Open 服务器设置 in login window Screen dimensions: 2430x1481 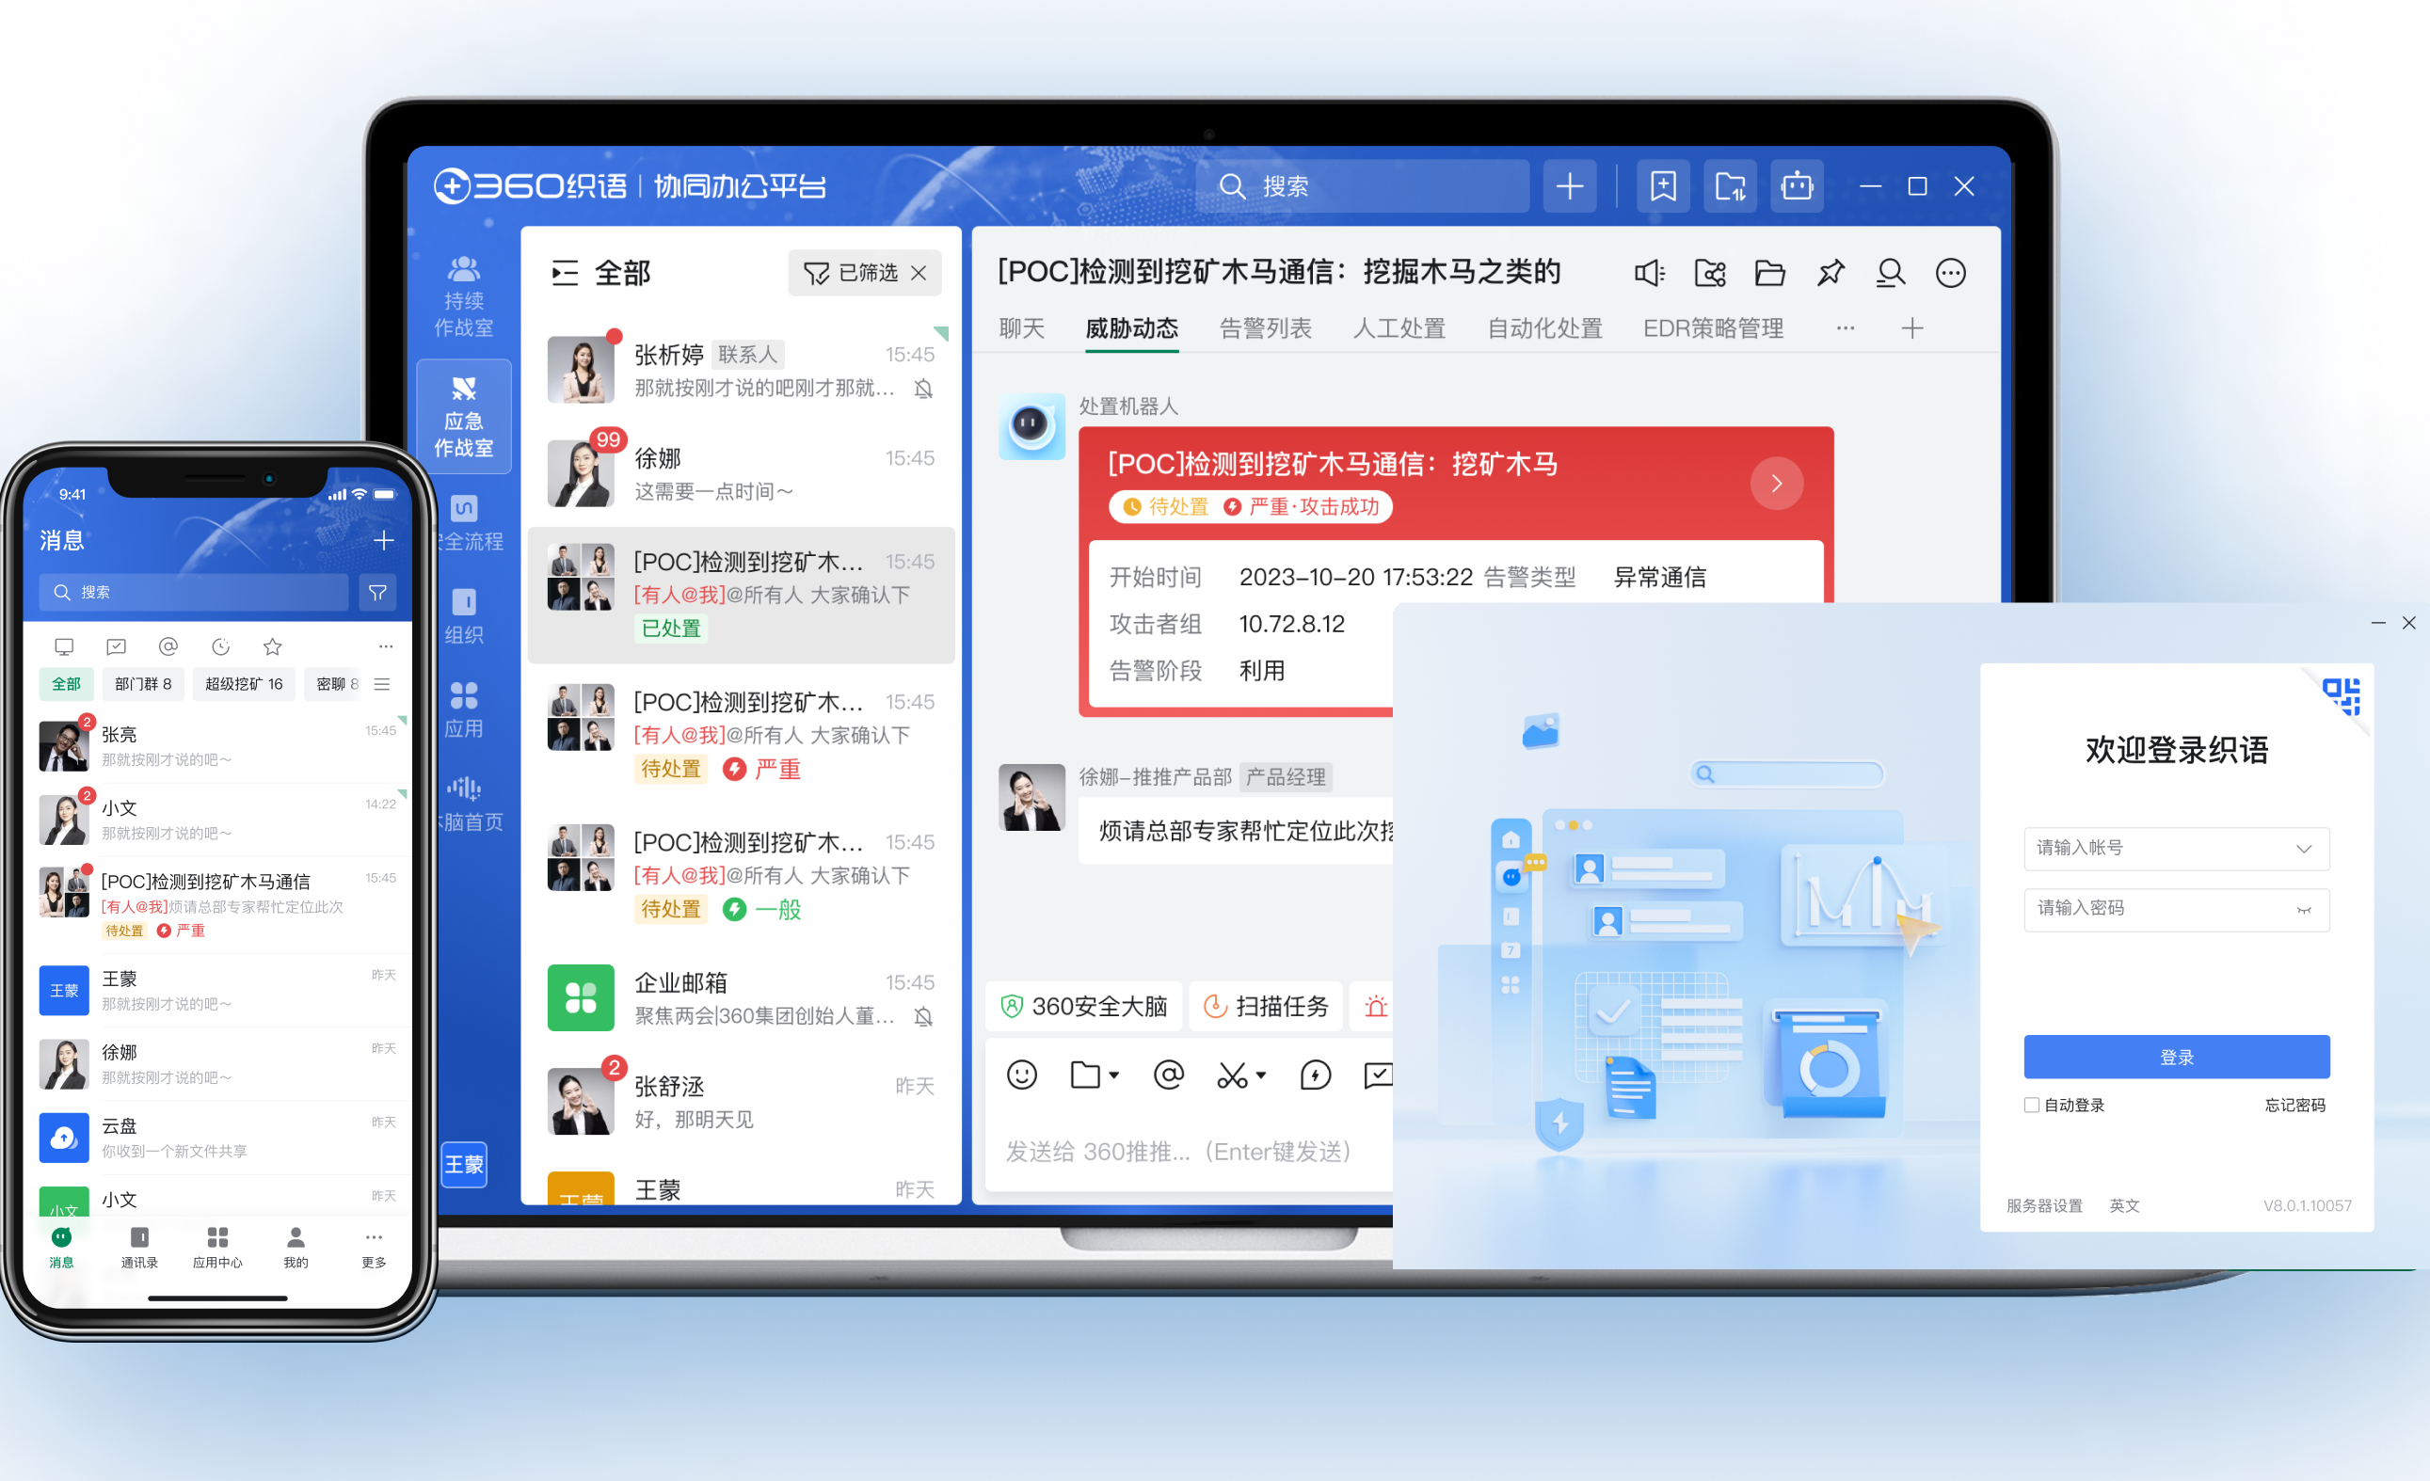2043,1205
